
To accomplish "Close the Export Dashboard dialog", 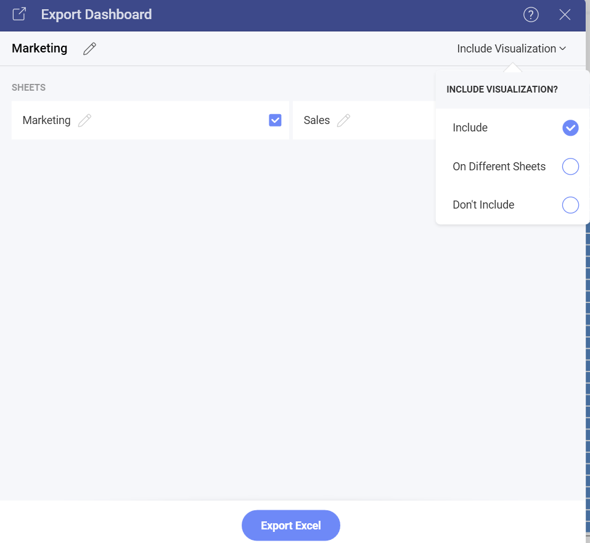I will click(564, 15).
